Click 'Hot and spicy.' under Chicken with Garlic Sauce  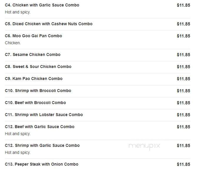(18, 12)
